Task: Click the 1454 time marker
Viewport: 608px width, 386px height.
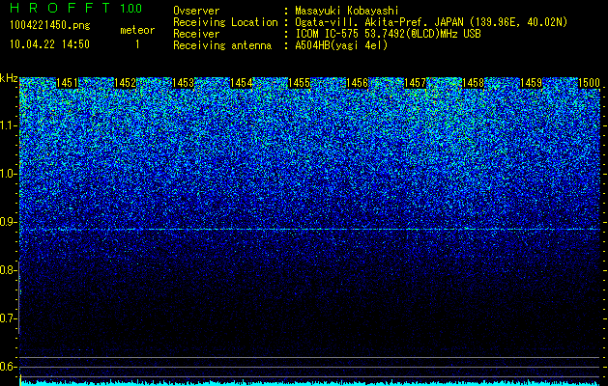Action: tap(242, 83)
